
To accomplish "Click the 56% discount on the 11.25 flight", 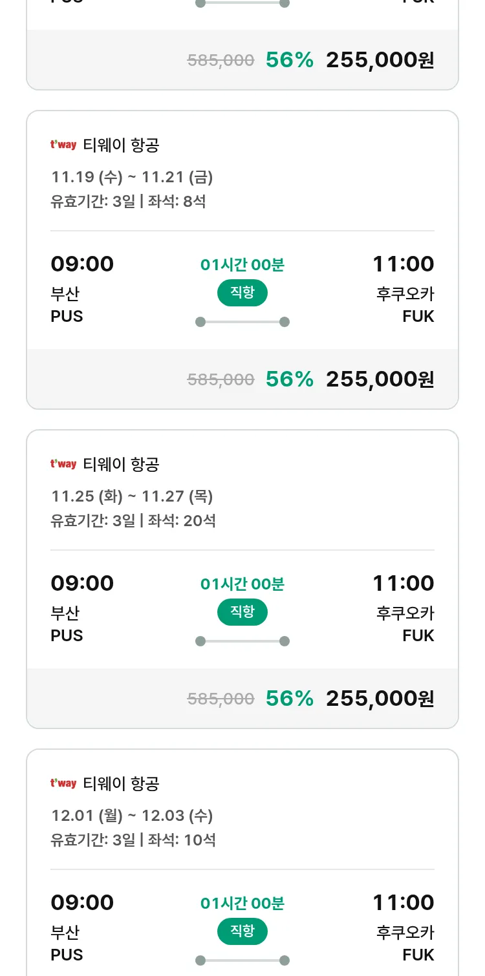I will point(289,699).
